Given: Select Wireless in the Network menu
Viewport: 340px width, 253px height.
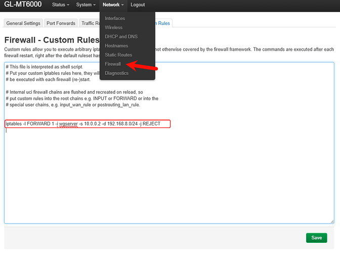Looking at the screenshot, I should coord(113,28).
